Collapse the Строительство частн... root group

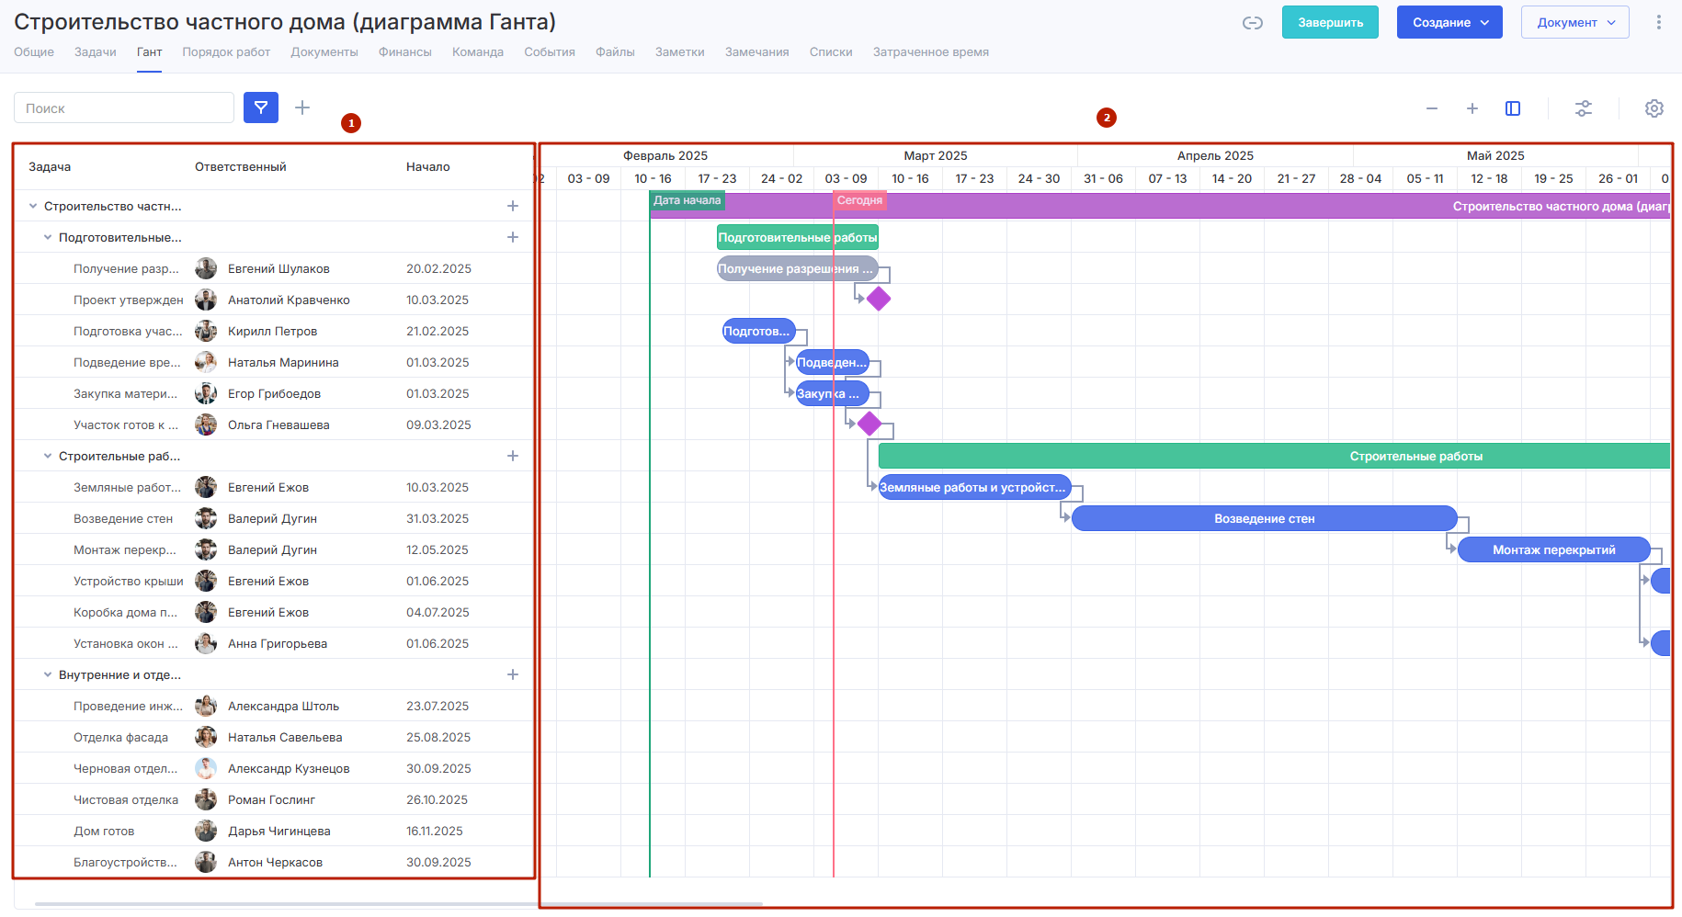(x=33, y=206)
